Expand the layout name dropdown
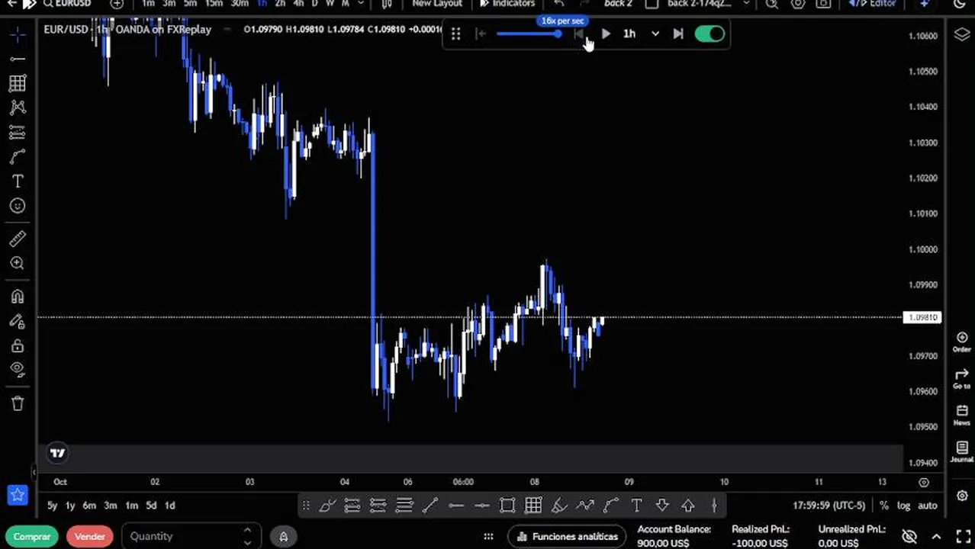Screen dimensions: 975x549 click(745, 4)
